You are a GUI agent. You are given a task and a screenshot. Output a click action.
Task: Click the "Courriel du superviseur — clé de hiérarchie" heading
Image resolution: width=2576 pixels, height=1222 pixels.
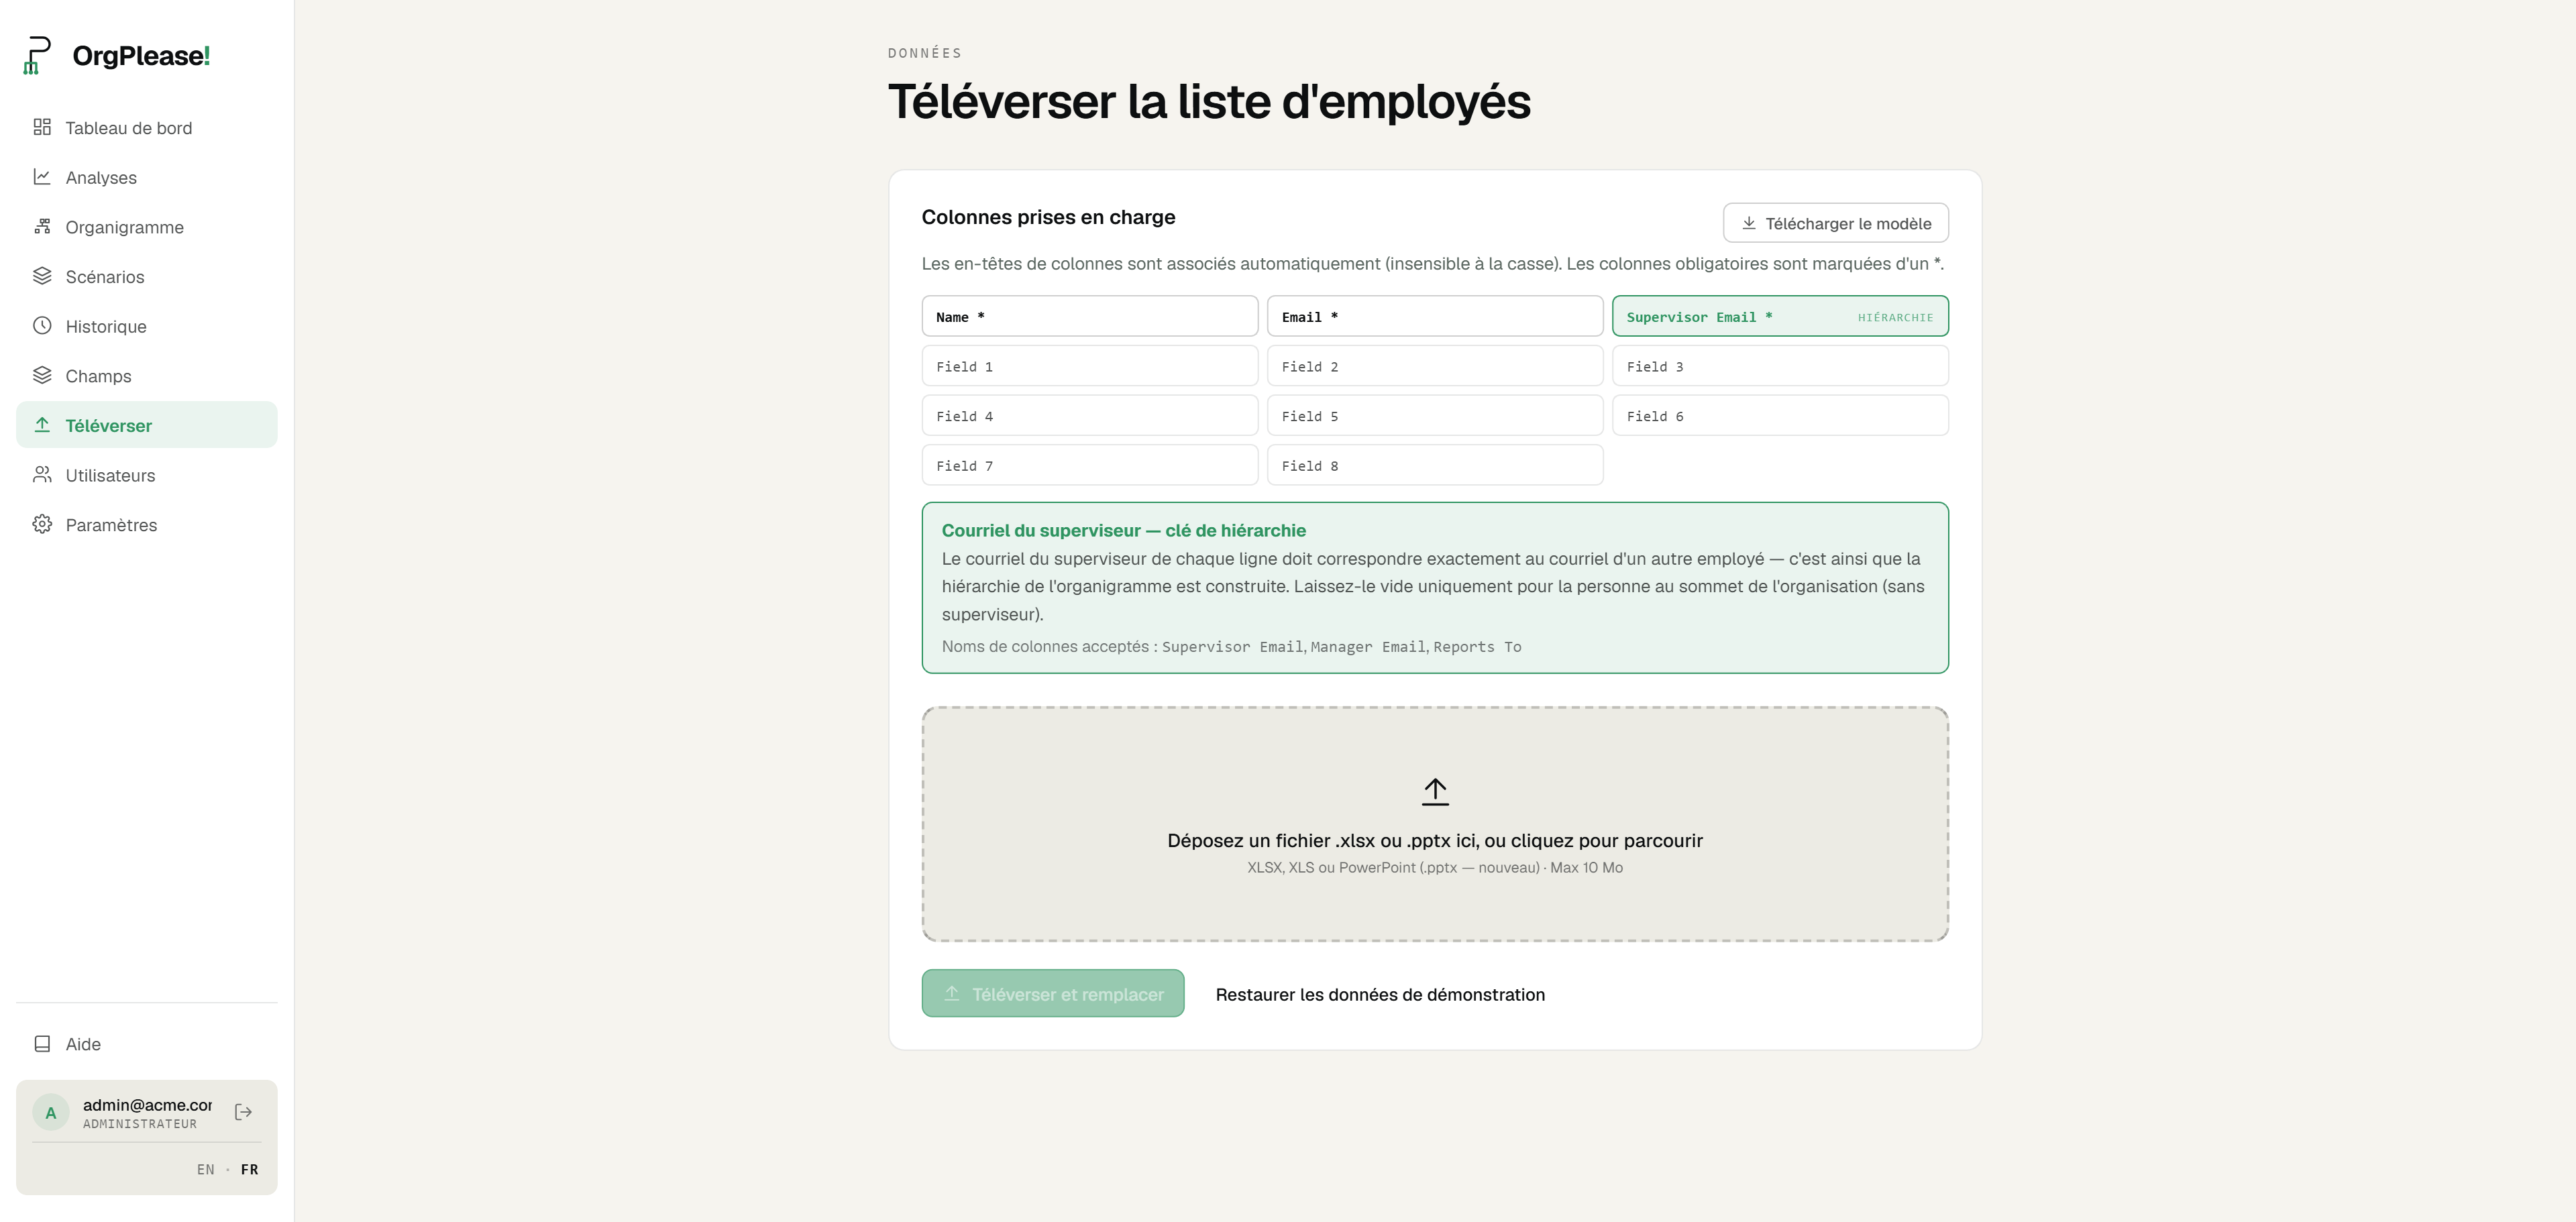(1123, 531)
